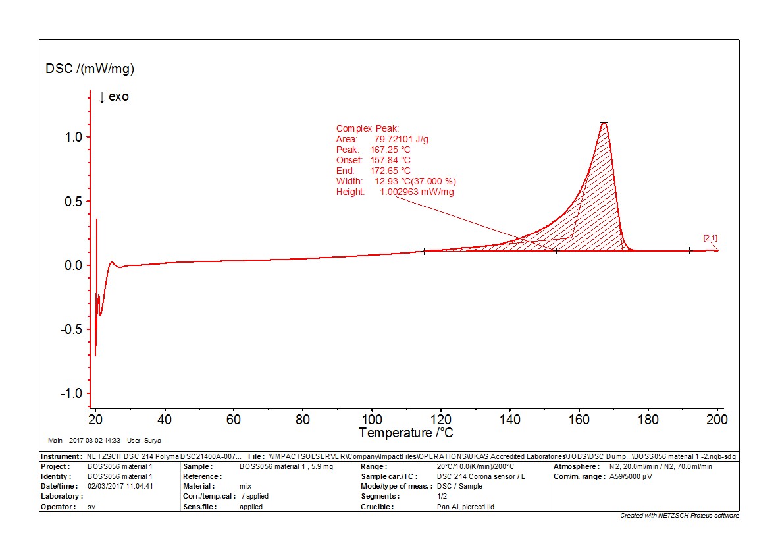Viewport: 778px width, 550px height.
Task: Click the x-axis tick label 140
Action: 509,420
